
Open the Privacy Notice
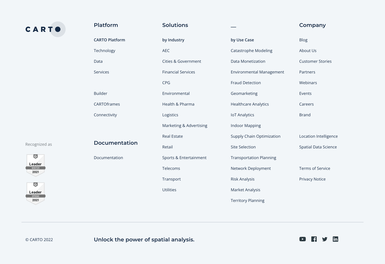click(x=312, y=179)
